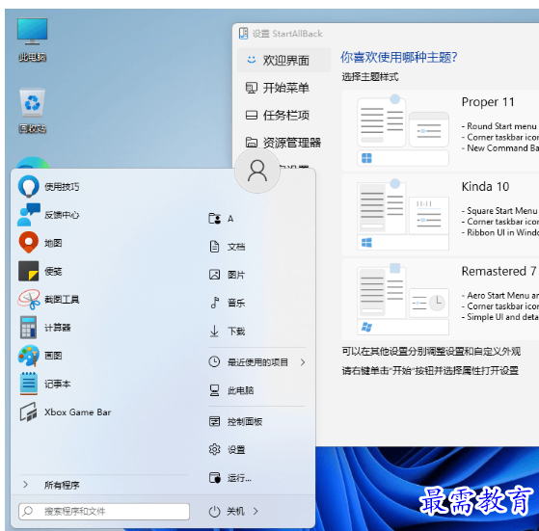Open the 音乐 Music folder

pyautogui.click(x=228, y=303)
